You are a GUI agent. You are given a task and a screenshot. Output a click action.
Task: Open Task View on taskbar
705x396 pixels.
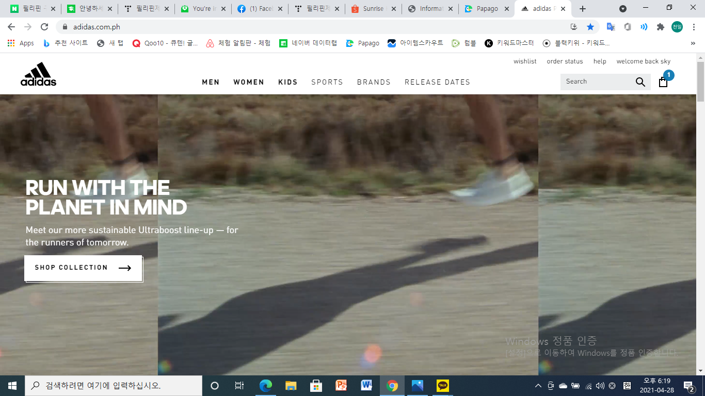click(239, 386)
